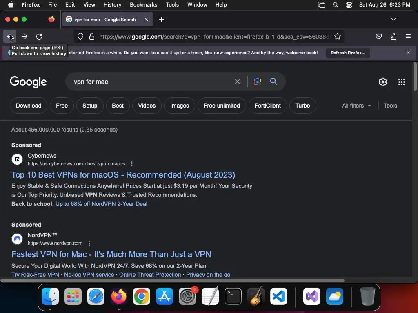418x313 pixels.
Task: Submit search with magnifier icon
Action: (x=273, y=82)
